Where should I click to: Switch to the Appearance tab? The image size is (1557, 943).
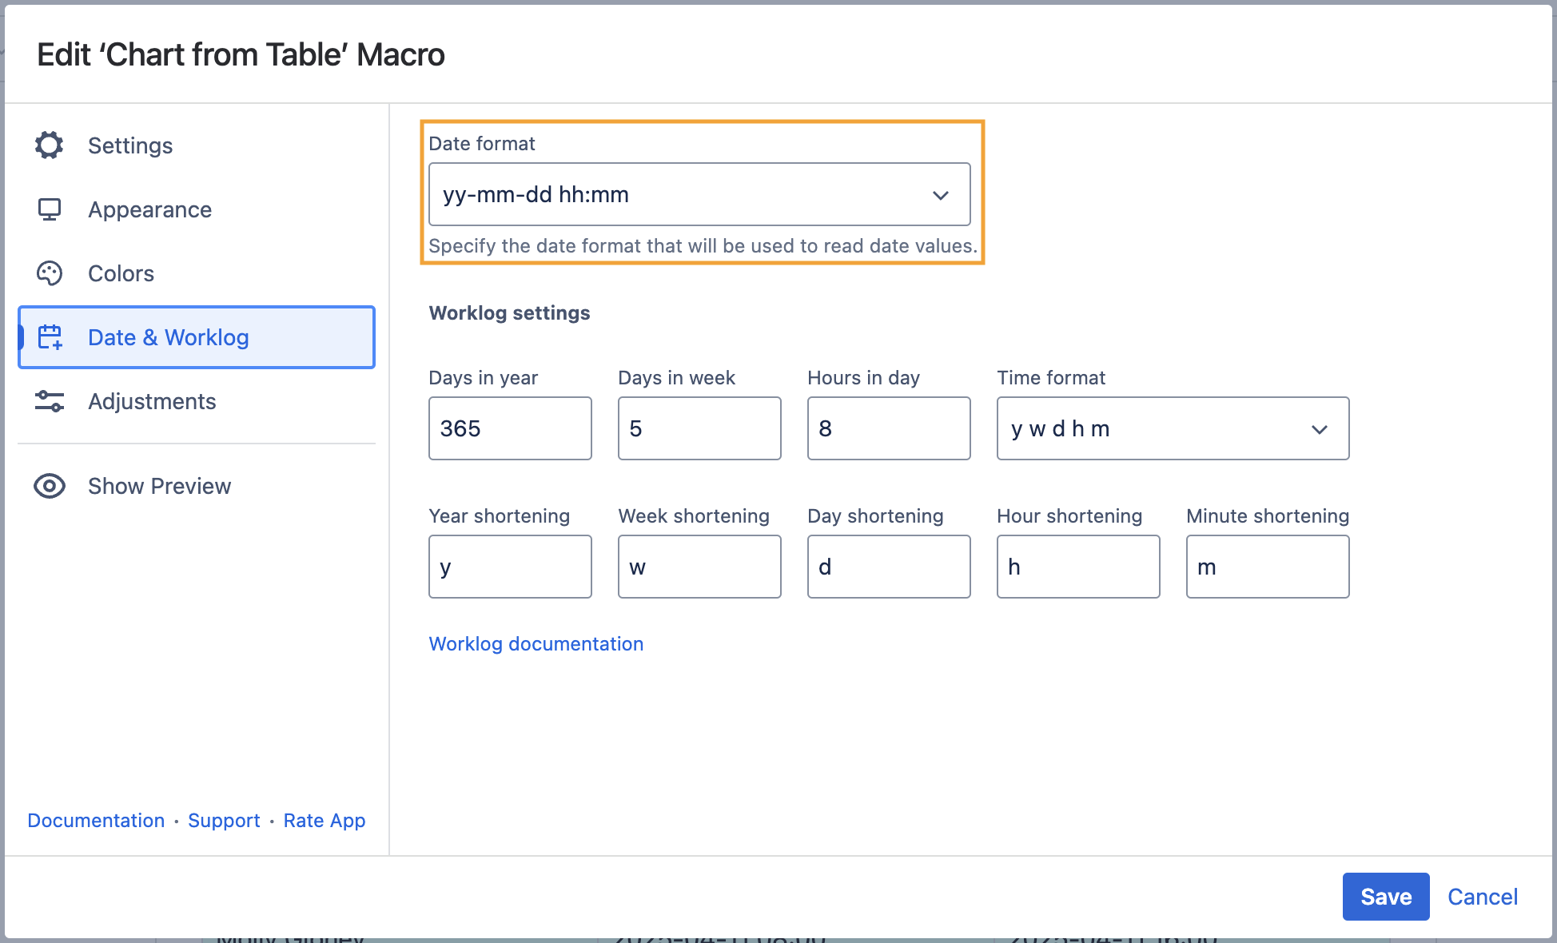(x=149, y=209)
